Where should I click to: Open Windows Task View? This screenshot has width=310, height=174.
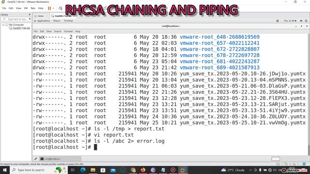72,170
